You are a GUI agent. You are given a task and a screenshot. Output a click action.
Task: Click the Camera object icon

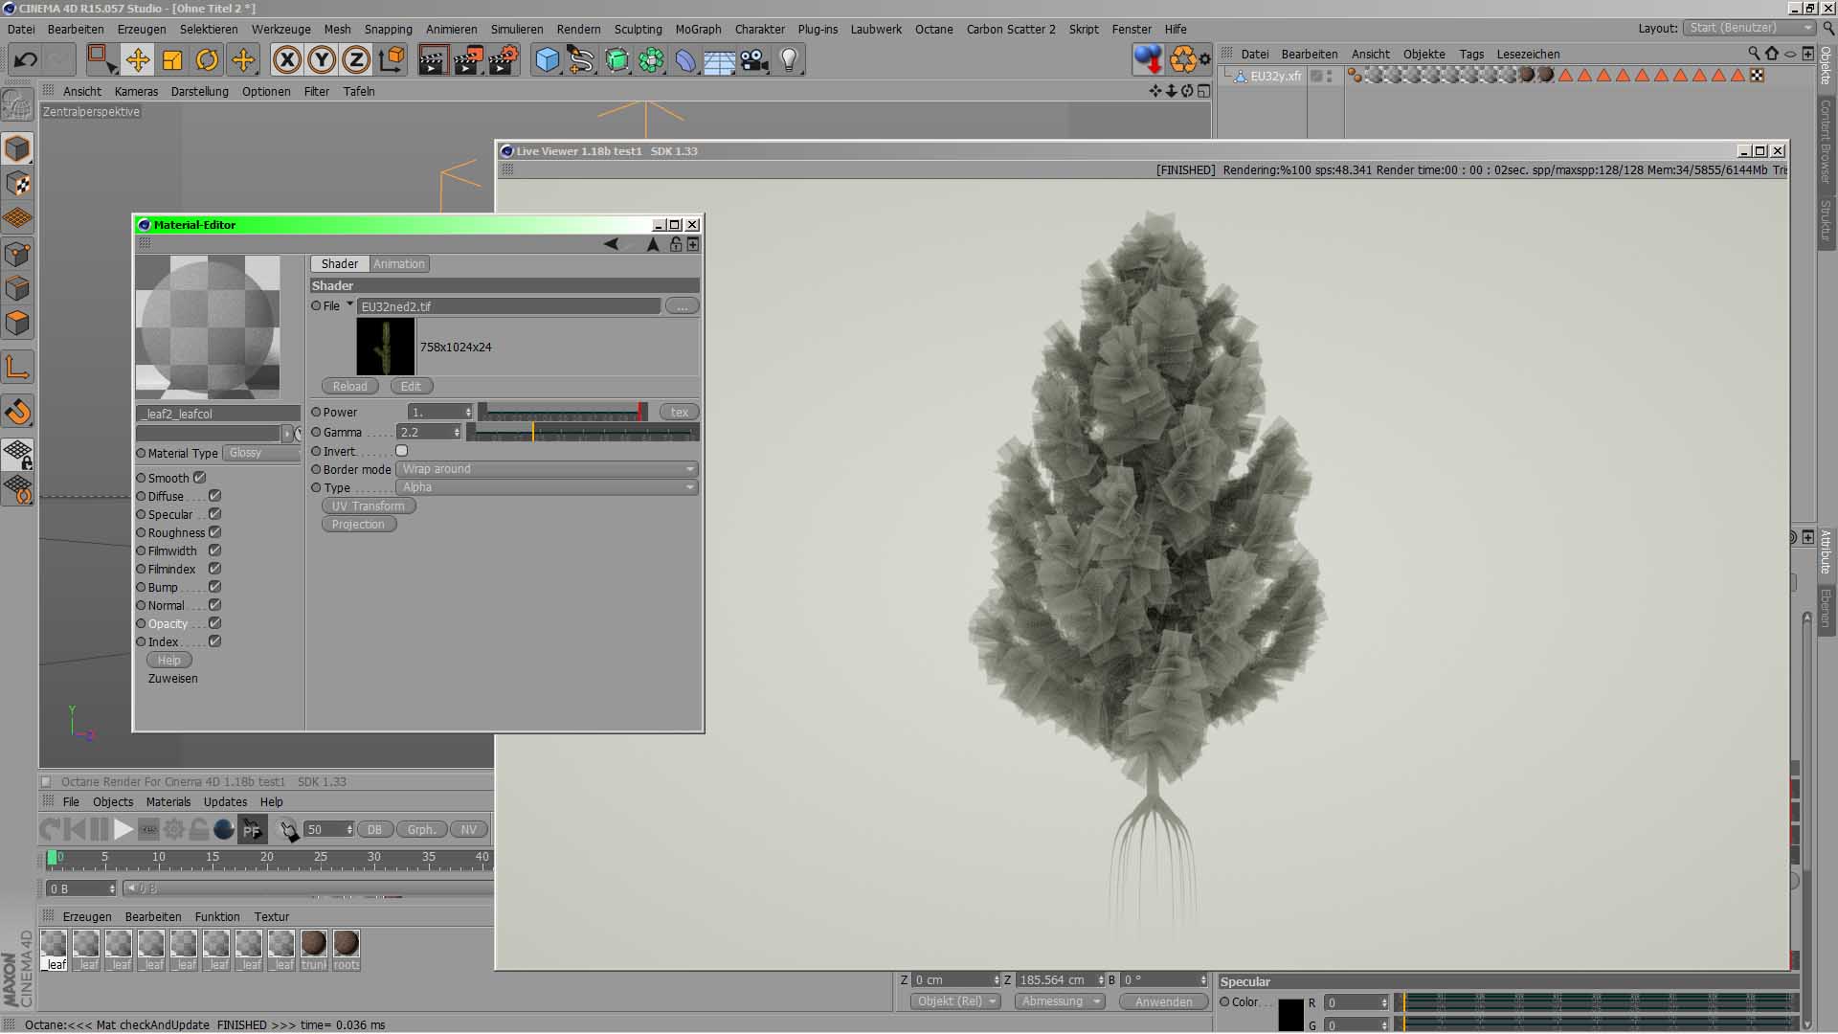[754, 60]
